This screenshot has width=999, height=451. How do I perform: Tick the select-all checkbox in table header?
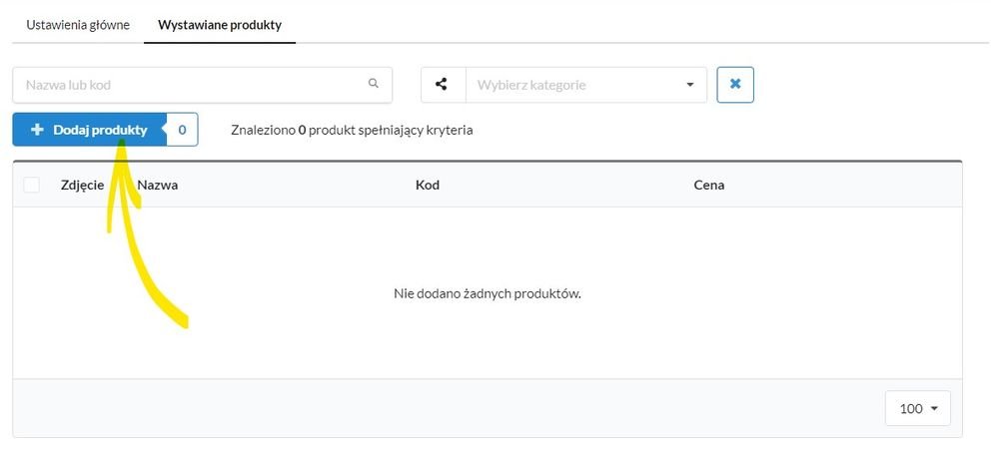pyautogui.click(x=31, y=186)
